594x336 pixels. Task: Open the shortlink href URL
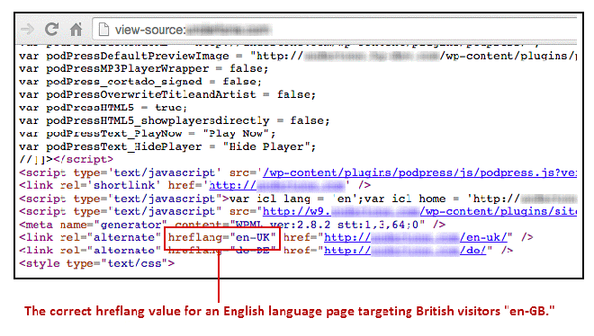tap(277, 186)
